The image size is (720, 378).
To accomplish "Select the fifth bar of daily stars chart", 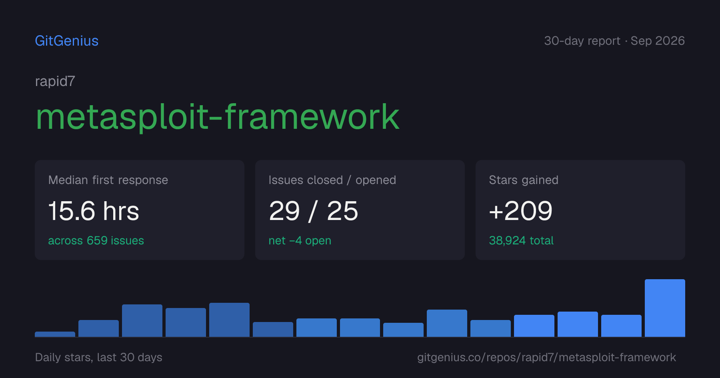I will [229, 320].
